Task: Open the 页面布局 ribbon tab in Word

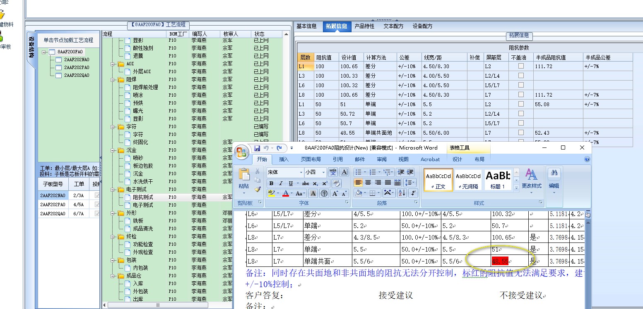Action: (311, 159)
